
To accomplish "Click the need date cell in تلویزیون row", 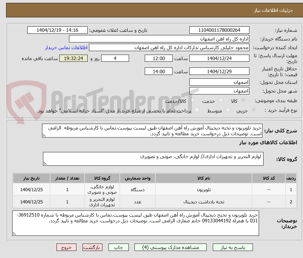I will pyautogui.click(x=31, y=190).
